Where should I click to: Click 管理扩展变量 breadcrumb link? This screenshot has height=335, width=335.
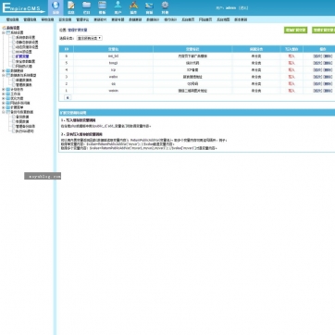(78, 31)
